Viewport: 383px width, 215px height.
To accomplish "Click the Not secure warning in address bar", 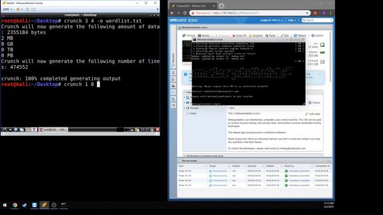I will [x=200, y=13].
